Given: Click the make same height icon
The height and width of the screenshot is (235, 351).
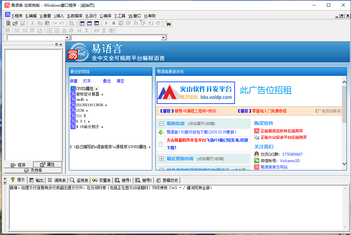Looking at the screenshot, I should (104, 31).
